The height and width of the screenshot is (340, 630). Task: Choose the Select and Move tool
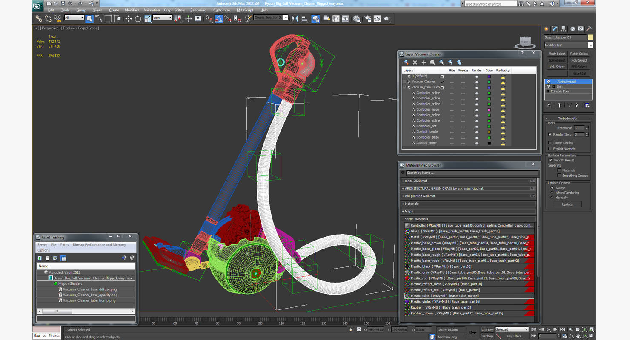pyautogui.click(x=129, y=19)
